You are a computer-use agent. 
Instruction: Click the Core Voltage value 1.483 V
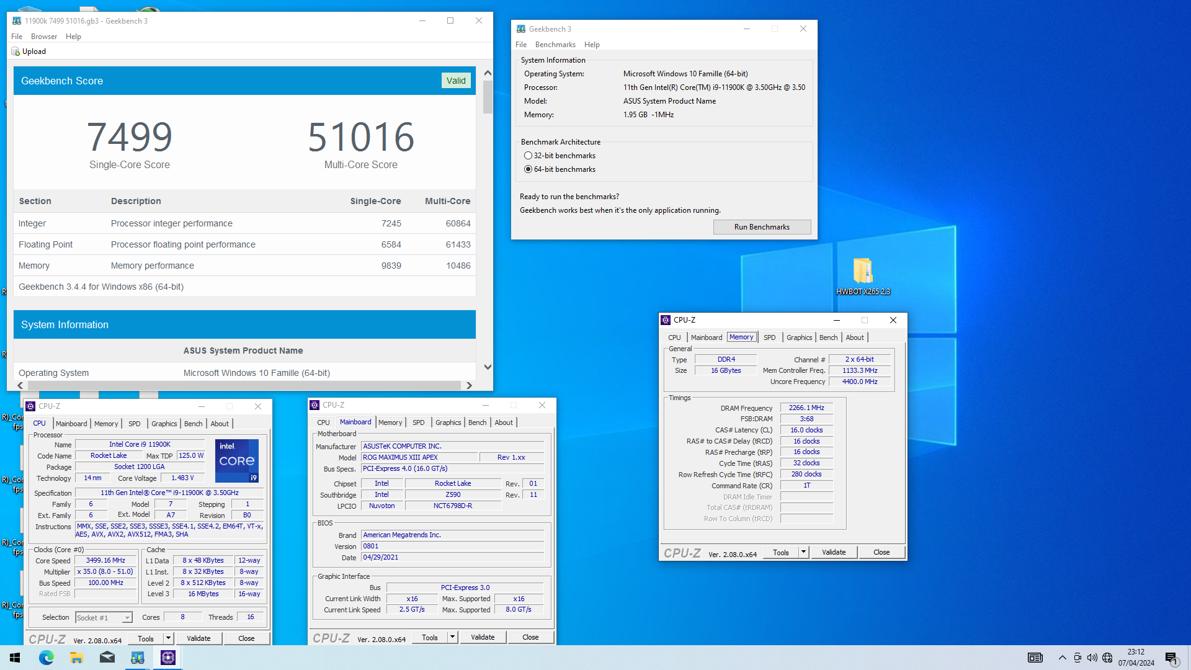click(183, 478)
